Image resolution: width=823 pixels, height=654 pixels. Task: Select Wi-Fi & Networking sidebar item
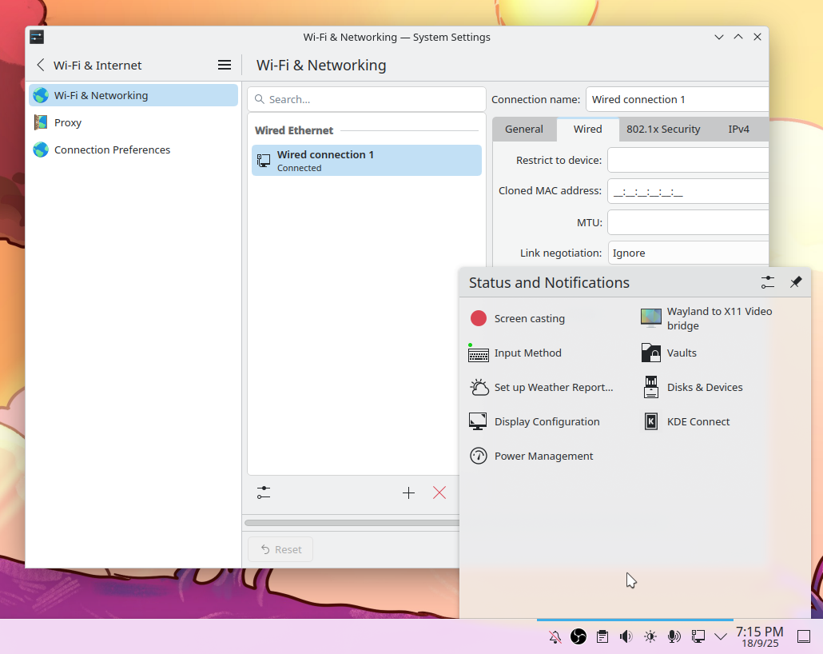point(133,96)
